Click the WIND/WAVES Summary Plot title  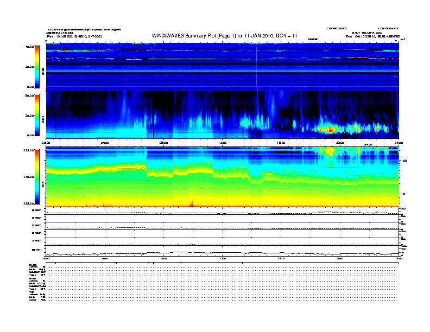point(224,36)
